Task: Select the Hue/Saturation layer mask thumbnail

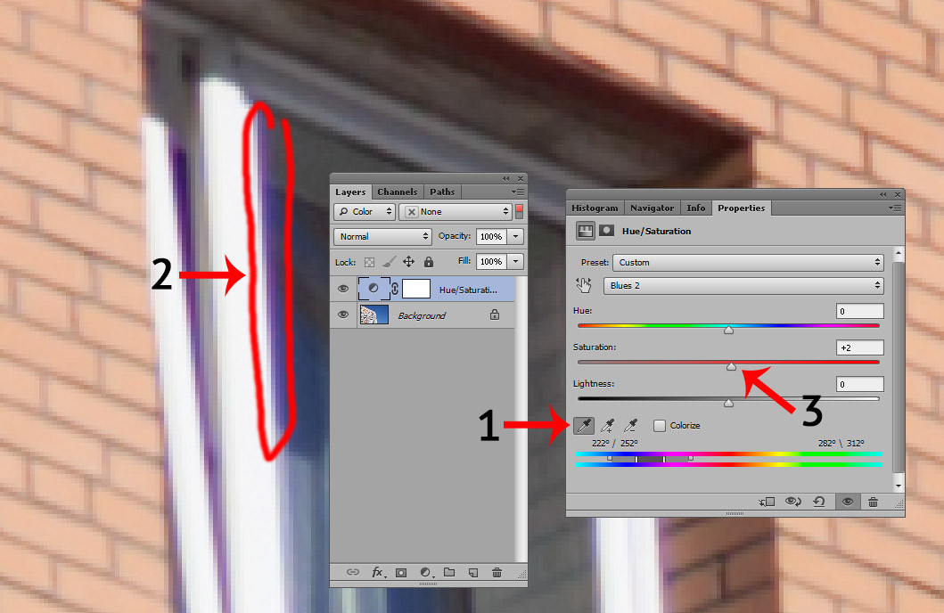Action: point(416,289)
